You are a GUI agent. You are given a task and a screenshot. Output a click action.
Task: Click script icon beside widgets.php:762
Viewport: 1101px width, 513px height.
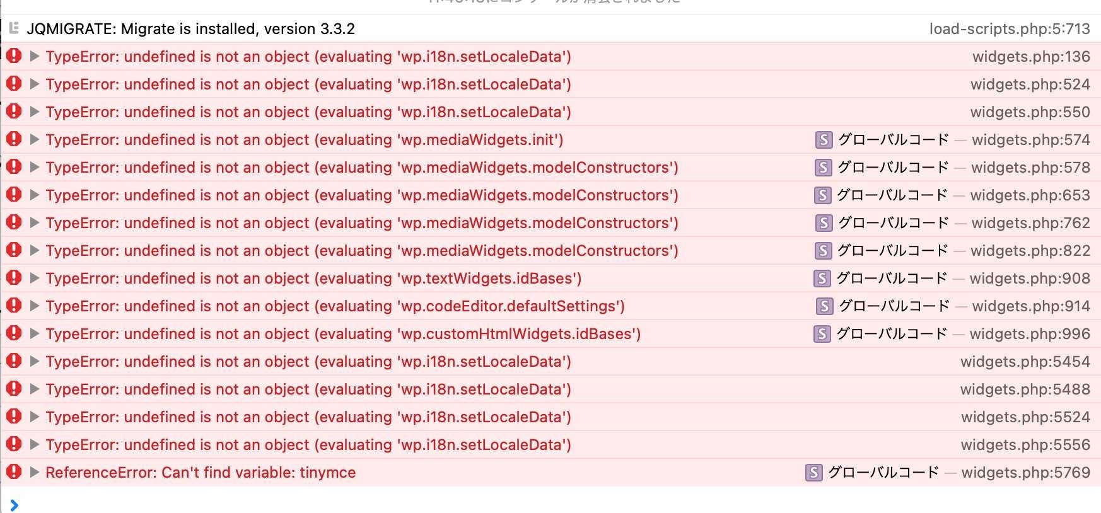[824, 223]
